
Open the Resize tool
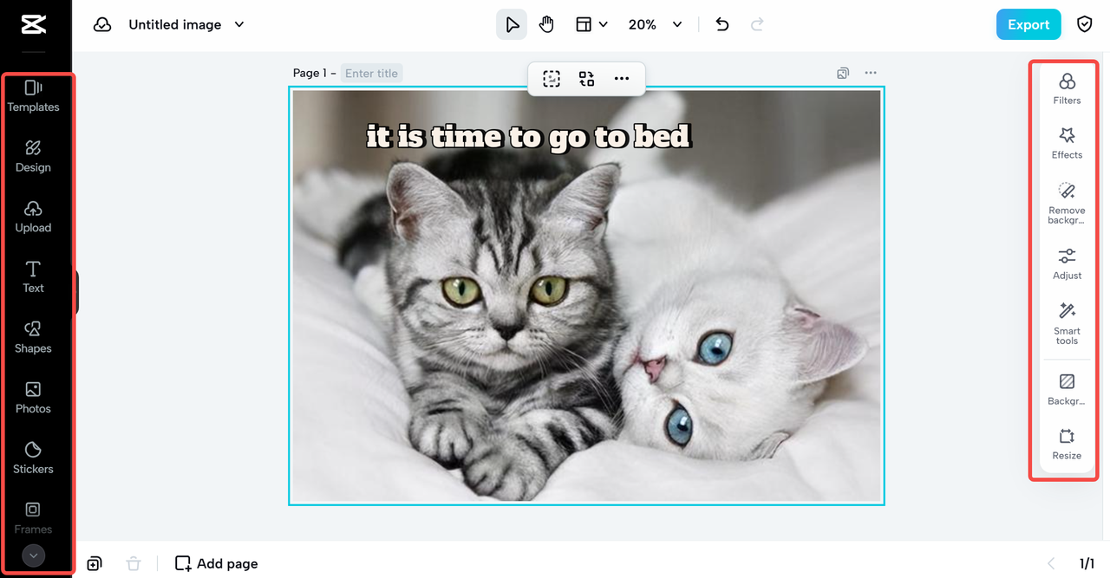click(x=1067, y=444)
